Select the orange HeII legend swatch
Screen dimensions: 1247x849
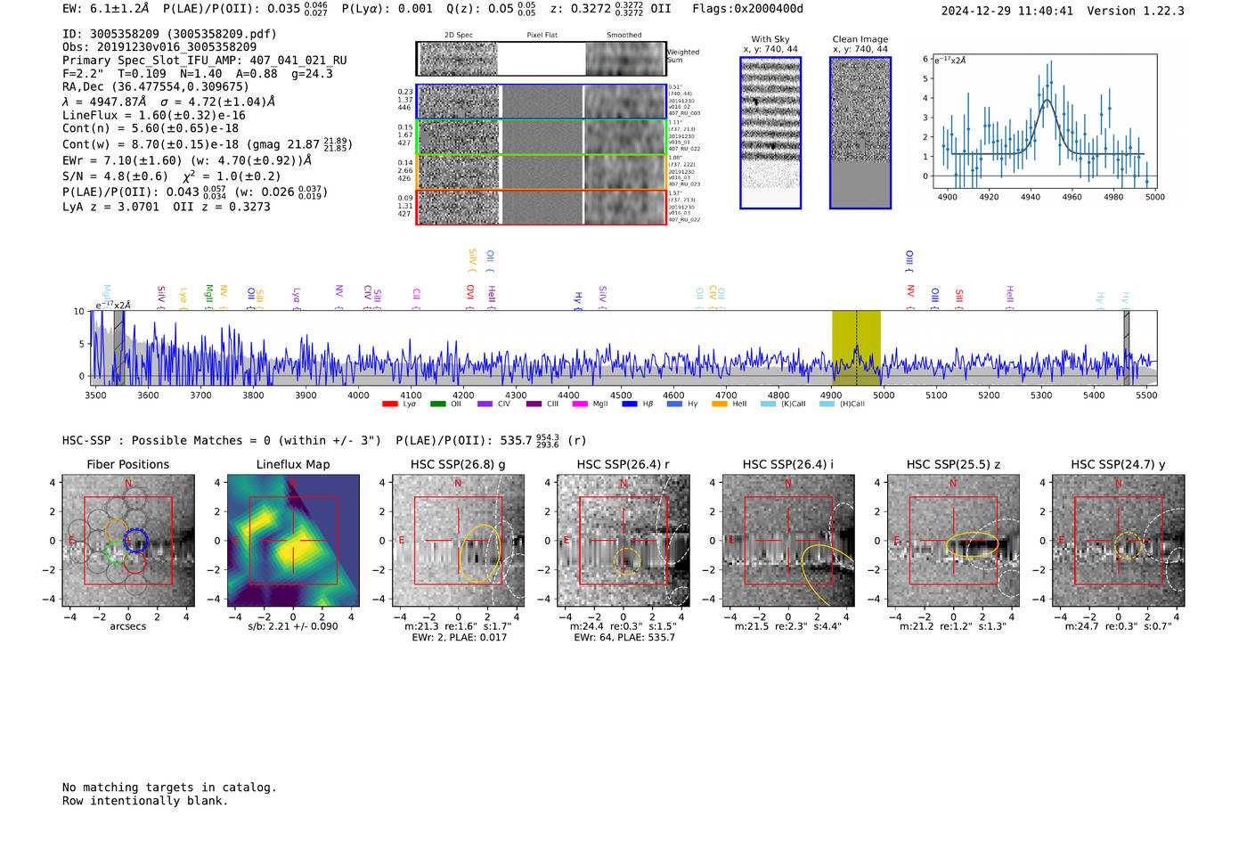point(720,404)
